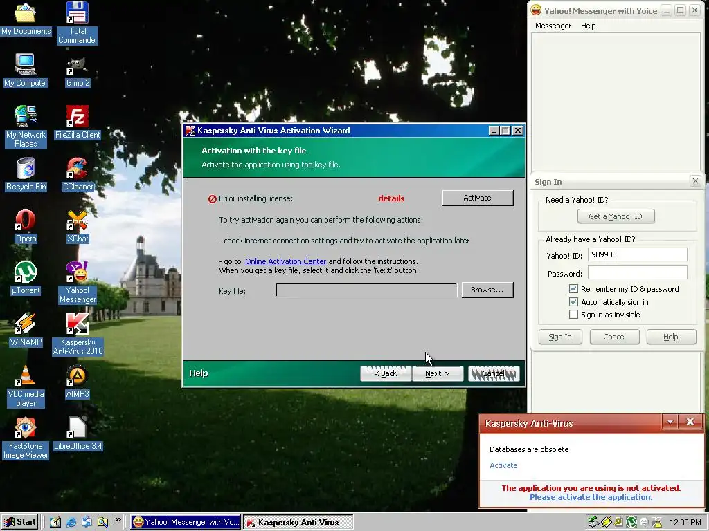Click Activate link in Kaspersky notification

point(503,465)
